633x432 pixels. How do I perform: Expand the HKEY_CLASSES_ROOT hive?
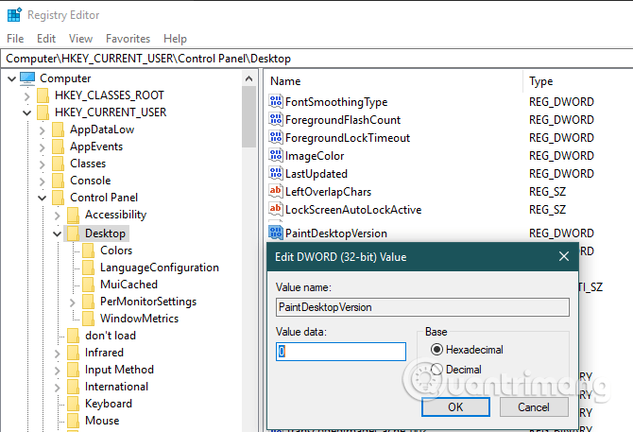point(26,95)
